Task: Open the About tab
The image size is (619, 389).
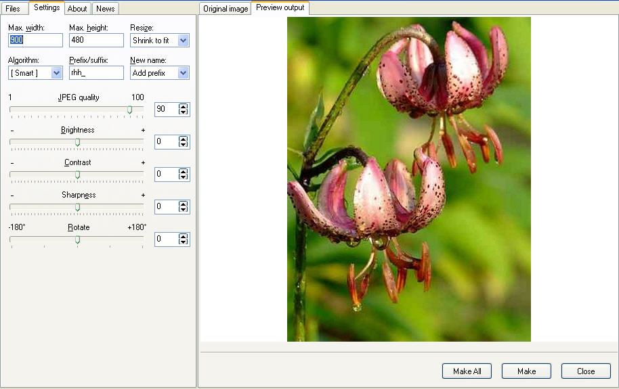Action: (x=77, y=8)
